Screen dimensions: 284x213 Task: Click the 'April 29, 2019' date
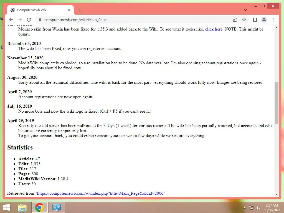(21, 121)
